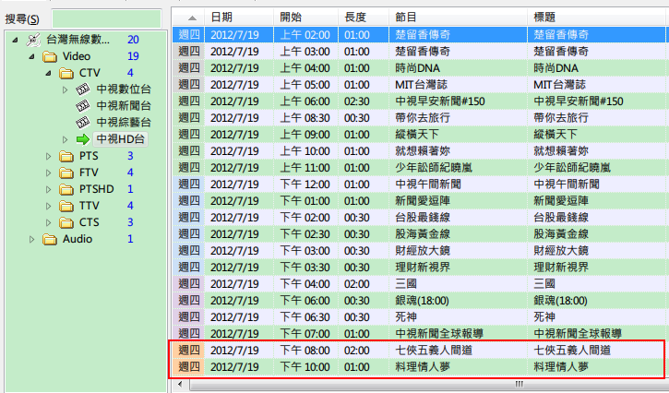Image resolution: width=669 pixels, height=393 pixels.
Task: Sort by the 開始 column header
Action: (x=306, y=17)
